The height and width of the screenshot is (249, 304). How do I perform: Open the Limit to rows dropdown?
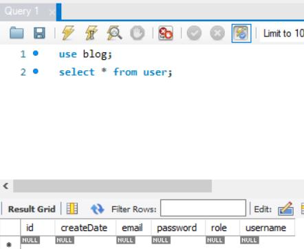283,34
